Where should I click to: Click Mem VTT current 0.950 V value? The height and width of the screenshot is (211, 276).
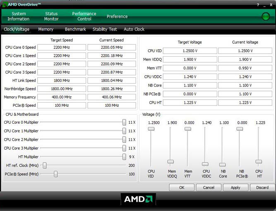245,68
